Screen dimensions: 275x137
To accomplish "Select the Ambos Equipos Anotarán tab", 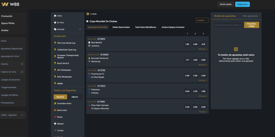I will click(x=173, y=27).
